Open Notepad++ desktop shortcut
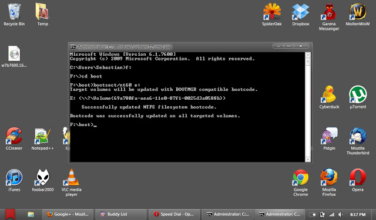 pos(42,139)
